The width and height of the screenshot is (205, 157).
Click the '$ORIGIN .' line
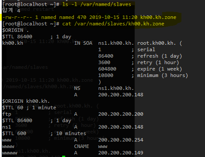click(x=15, y=30)
